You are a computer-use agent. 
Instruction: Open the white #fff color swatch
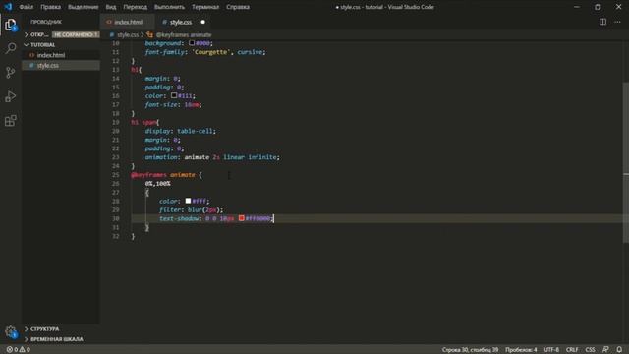coord(188,201)
